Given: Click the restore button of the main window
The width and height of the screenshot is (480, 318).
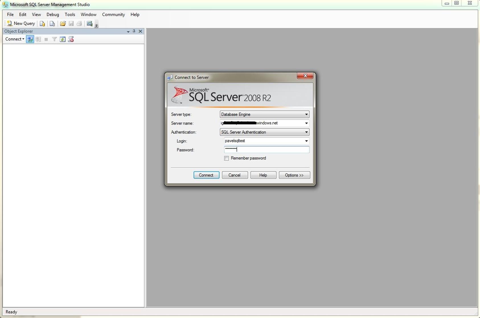Looking at the screenshot, I should pos(456,3).
